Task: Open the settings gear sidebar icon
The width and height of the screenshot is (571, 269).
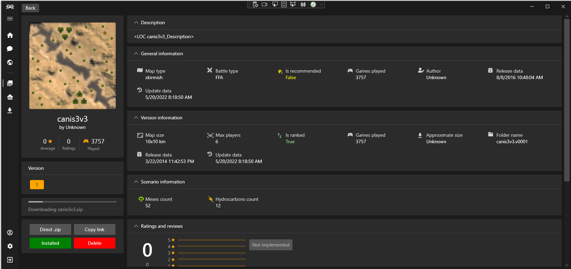Action: pyautogui.click(x=10, y=246)
